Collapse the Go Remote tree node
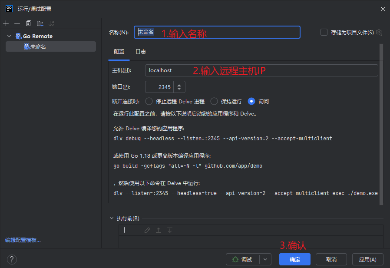 [x=10, y=36]
